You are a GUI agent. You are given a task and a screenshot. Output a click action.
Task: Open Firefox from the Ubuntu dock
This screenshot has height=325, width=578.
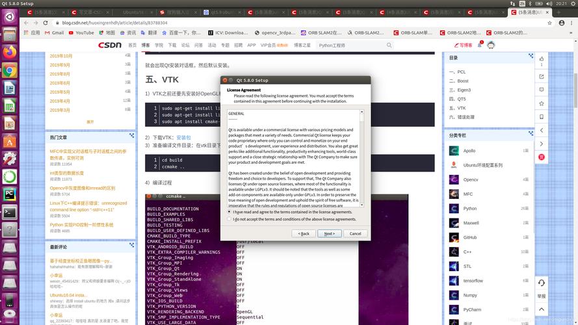9,52
